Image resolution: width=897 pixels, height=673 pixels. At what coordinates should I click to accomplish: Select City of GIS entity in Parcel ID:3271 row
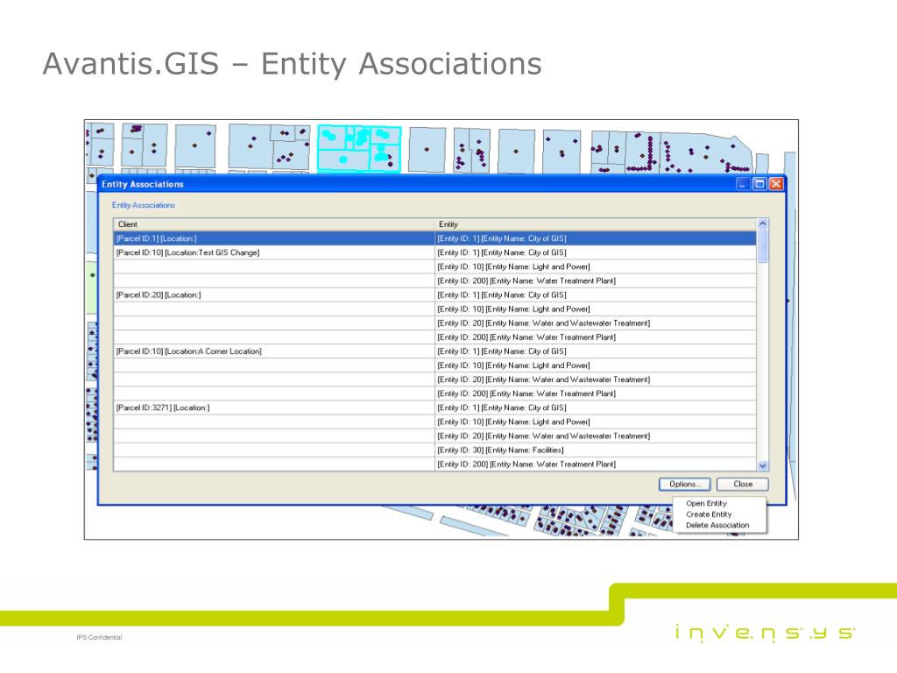pos(596,407)
